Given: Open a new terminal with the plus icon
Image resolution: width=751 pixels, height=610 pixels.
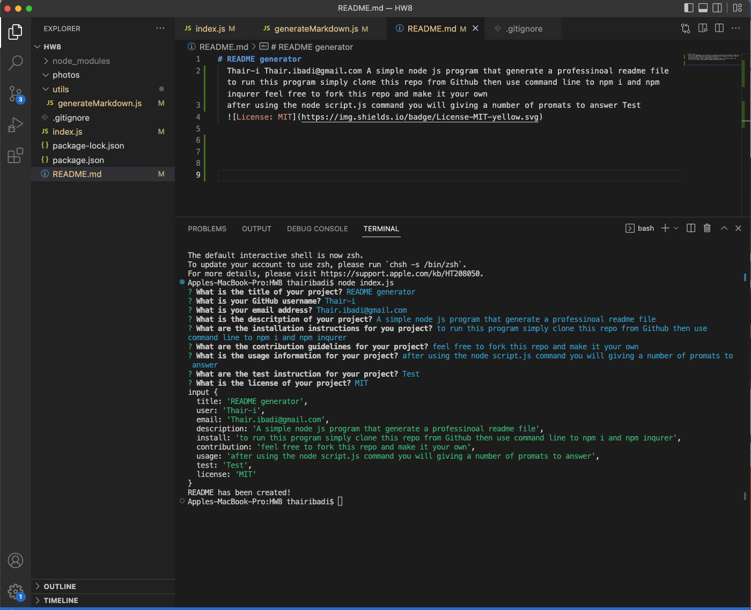Looking at the screenshot, I should (665, 228).
